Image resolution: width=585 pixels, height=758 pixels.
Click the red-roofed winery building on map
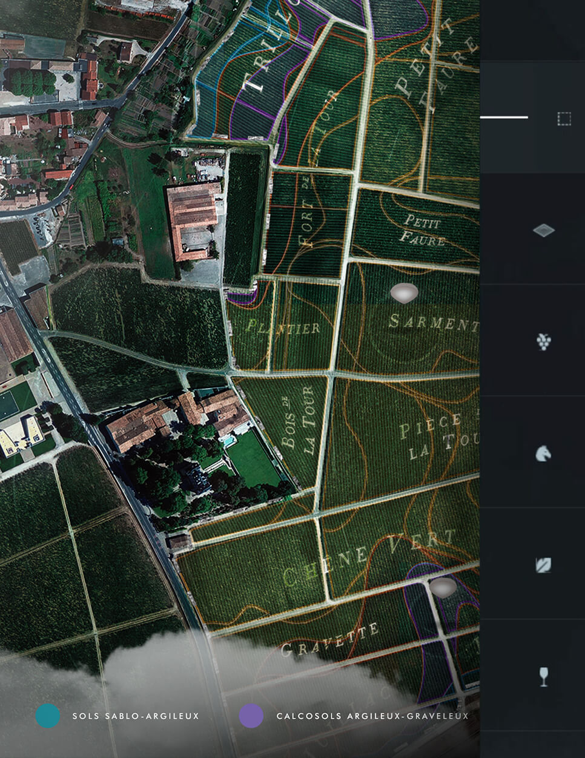point(194,221)
